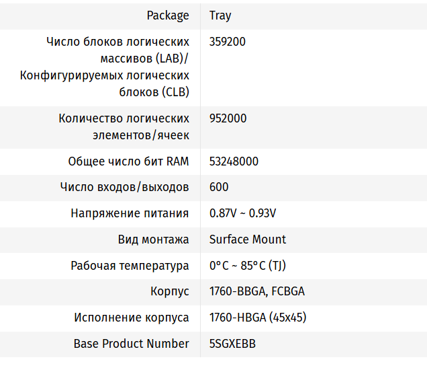Select the temperature value 0°C ~ 85°C (TJ)
The image size is (427, 368).
click(247, 266)
